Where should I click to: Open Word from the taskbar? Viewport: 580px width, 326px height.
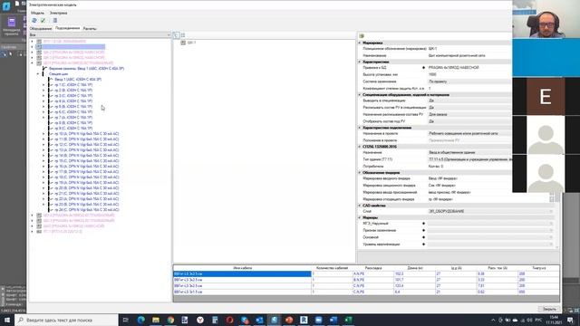click(x=333, y=320)
